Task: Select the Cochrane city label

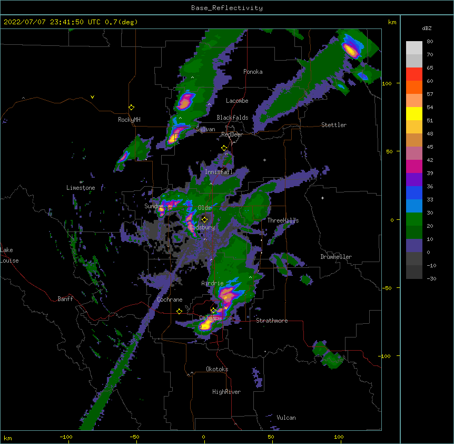Action: click(x=170, y=300)
